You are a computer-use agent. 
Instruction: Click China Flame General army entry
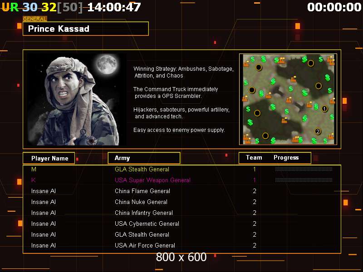coord(142,191)
